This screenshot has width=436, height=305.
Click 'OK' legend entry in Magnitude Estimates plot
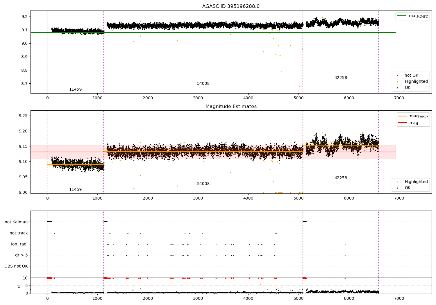pos(404,188)
